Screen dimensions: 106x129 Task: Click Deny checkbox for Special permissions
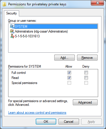pyautogui.click(x=86, y=83)
